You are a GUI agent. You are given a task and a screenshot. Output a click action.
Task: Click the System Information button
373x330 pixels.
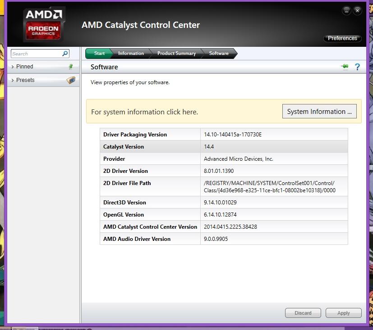pos(319,111)
